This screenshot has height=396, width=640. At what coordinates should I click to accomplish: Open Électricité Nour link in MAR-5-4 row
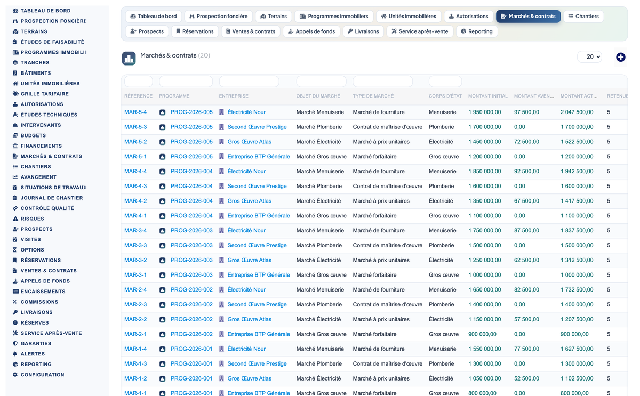tap(246, 112)
